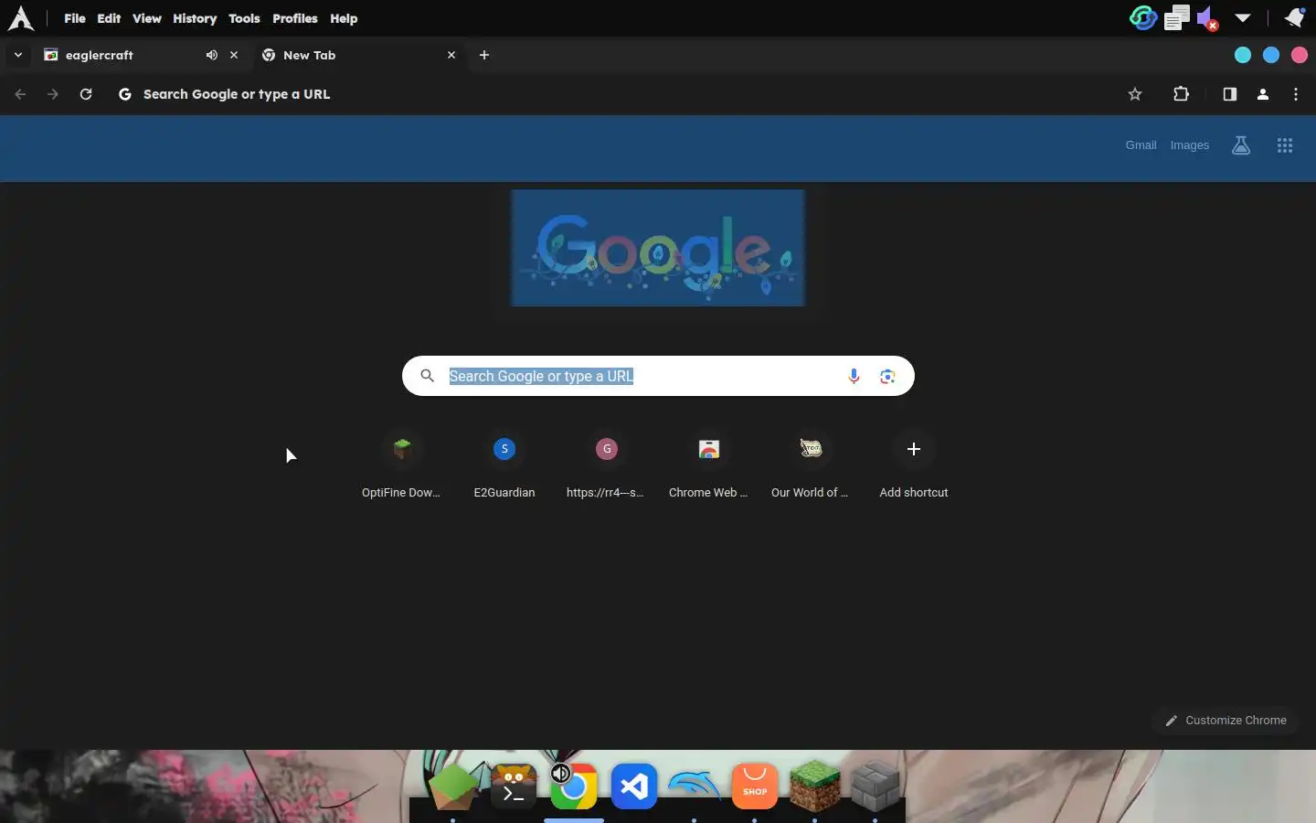The width and height of the screenshot is (1316, 823).
Task: Click the Google search box
Action: (658, 376)
